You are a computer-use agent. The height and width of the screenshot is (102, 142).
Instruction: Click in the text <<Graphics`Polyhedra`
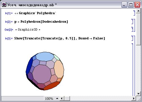[35, 13]
